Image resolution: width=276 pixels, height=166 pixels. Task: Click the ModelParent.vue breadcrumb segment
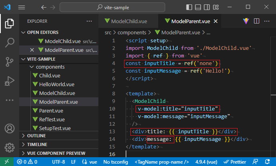point(178,32)
